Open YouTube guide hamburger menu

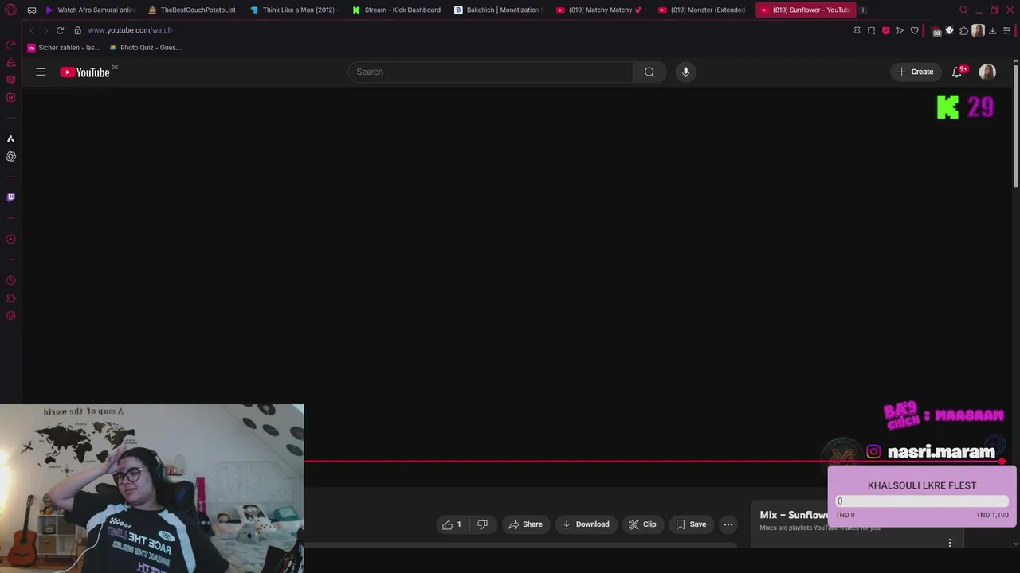coord(41,72)
